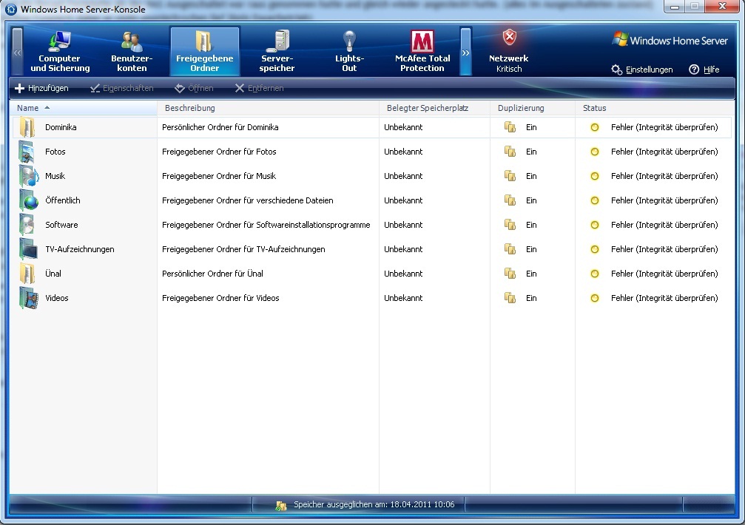The width and height of the screenshot is (745, 525).
Task: Click the TV-Aufzeichnungen folder name
Action: click(x=80, y=249)
